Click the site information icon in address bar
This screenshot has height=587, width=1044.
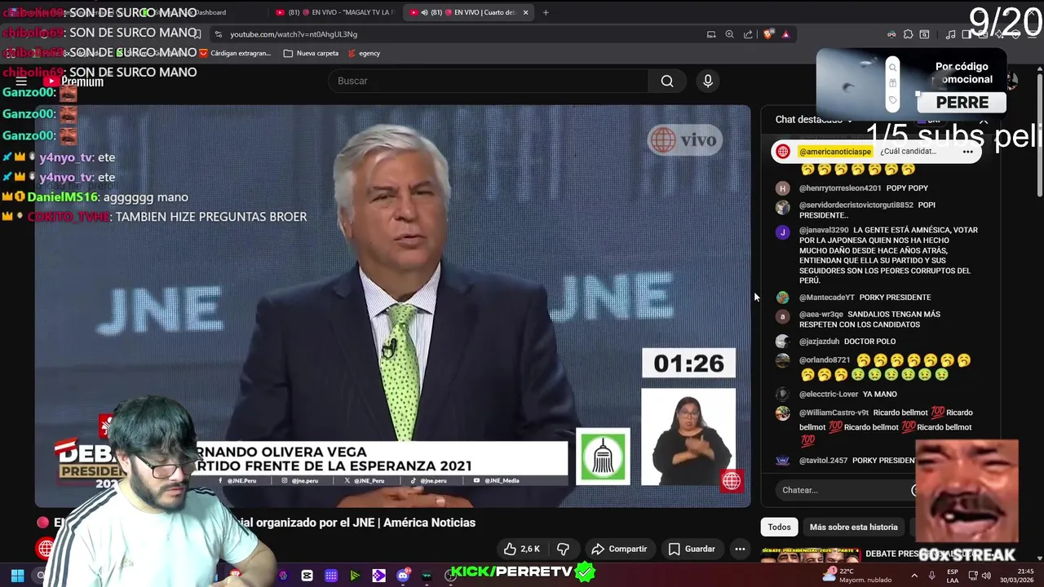coord(218,34)
